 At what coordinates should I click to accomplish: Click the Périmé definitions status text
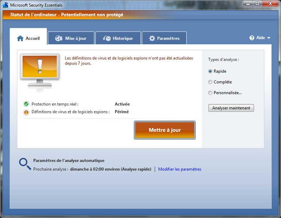[121, 112]
